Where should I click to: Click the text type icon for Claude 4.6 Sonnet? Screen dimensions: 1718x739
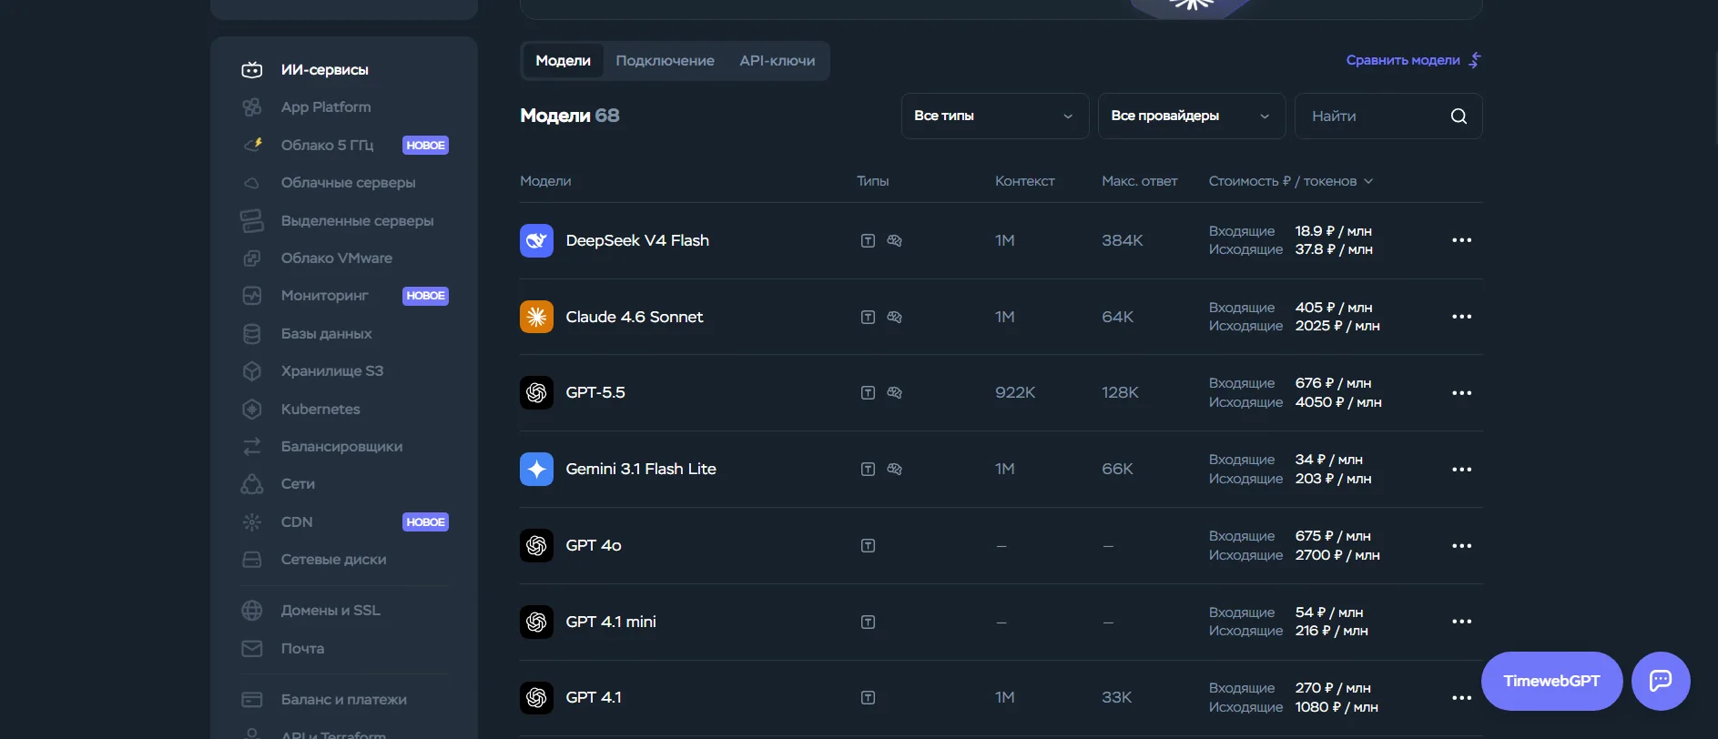point(868,318)
